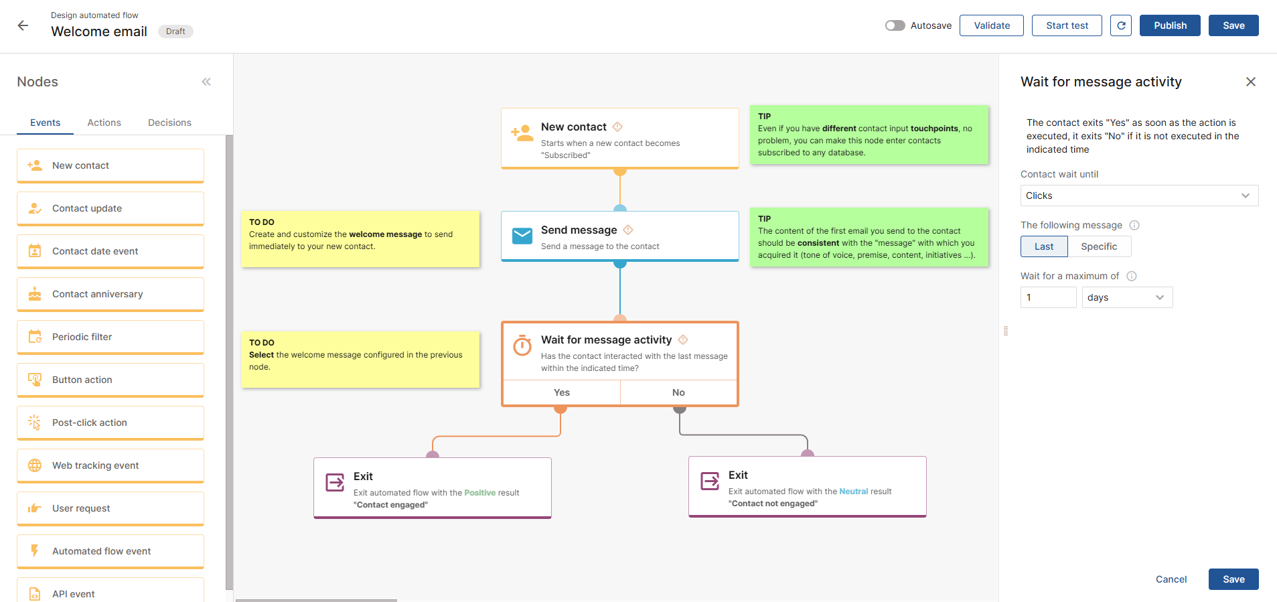
Task: Open the days time unit dropdown
Action: [x=1126, y=297]
